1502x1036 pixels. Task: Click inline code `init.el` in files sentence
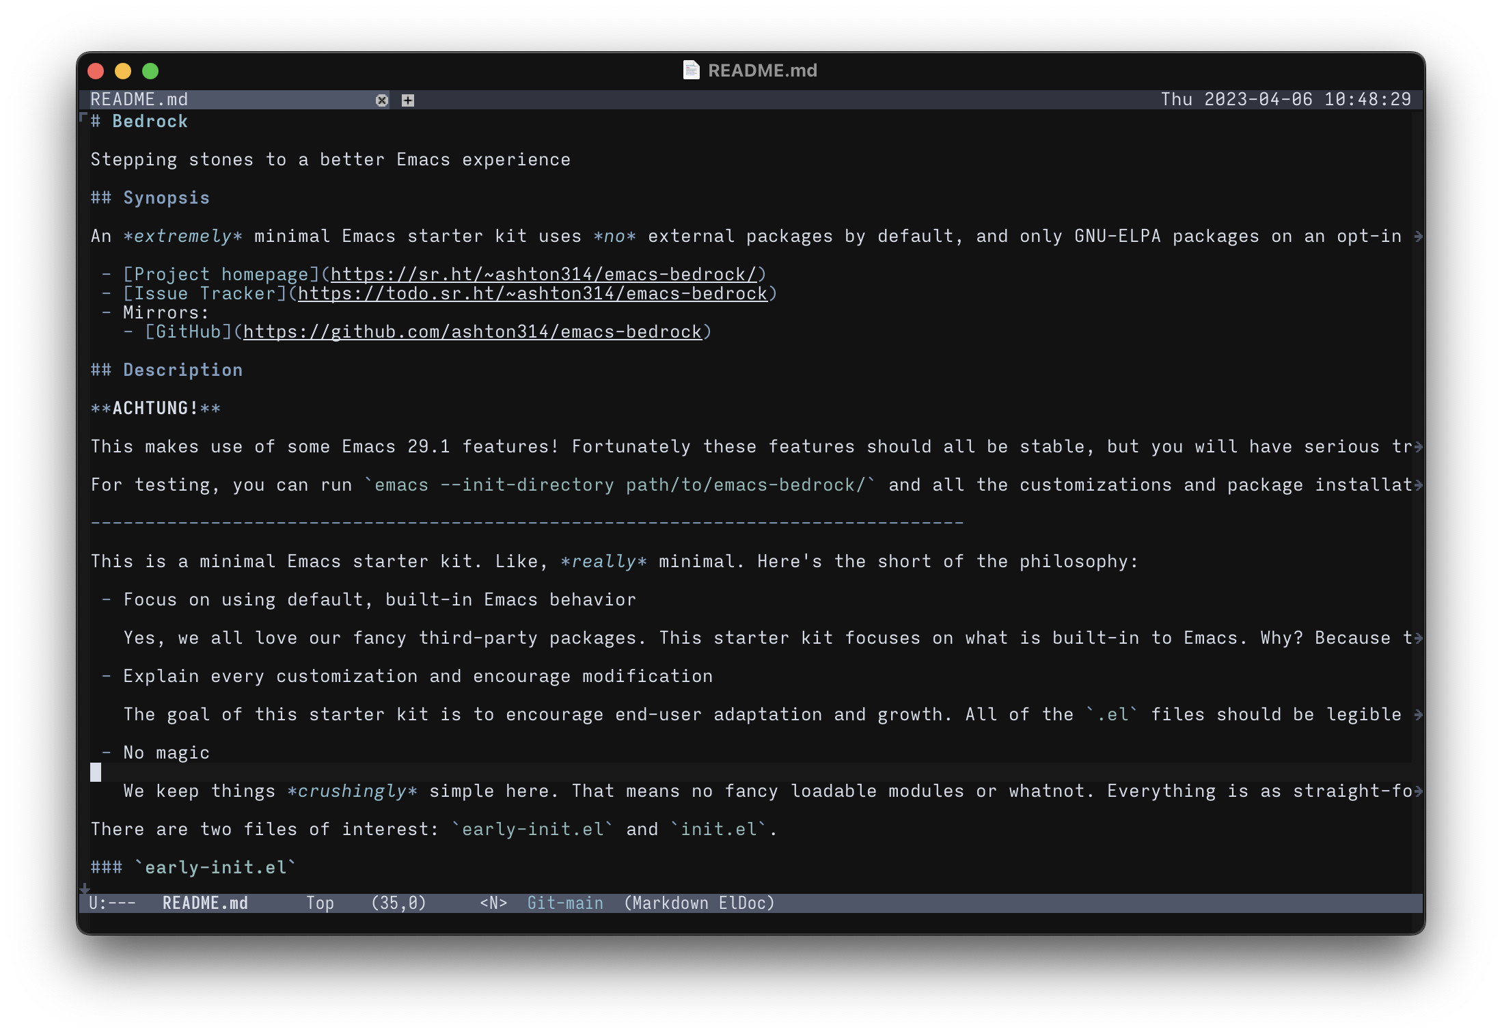point(719,830)
